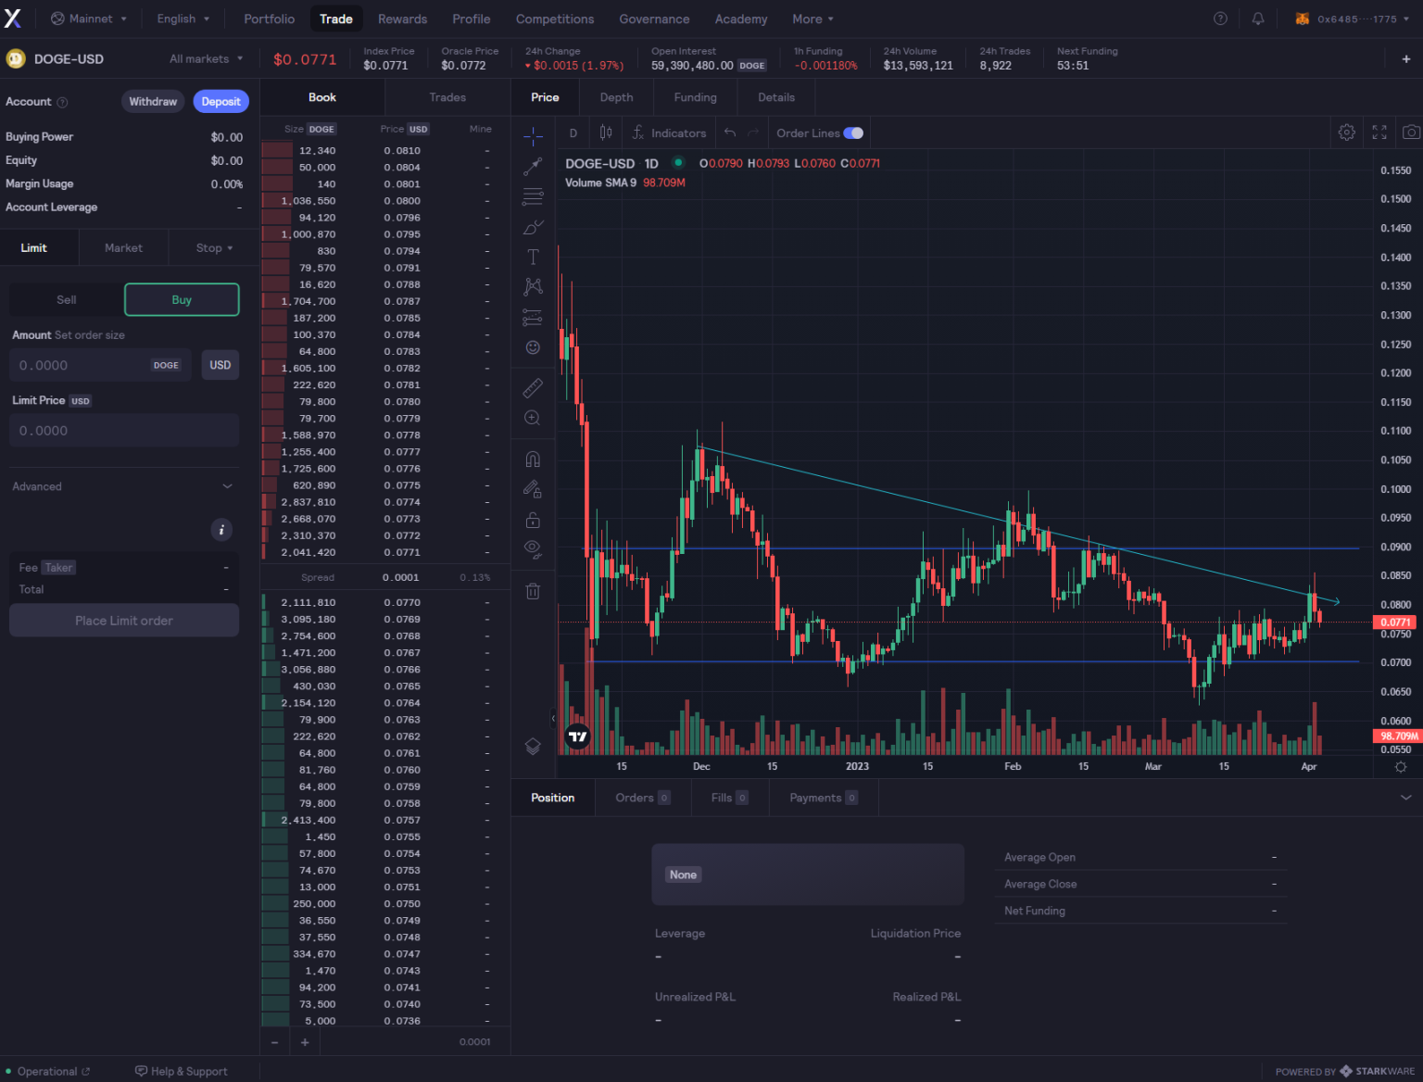The image size is (1423, 1082).
Task: Enter fullscreen chart mode
Action: click(x=1379, y=132)
